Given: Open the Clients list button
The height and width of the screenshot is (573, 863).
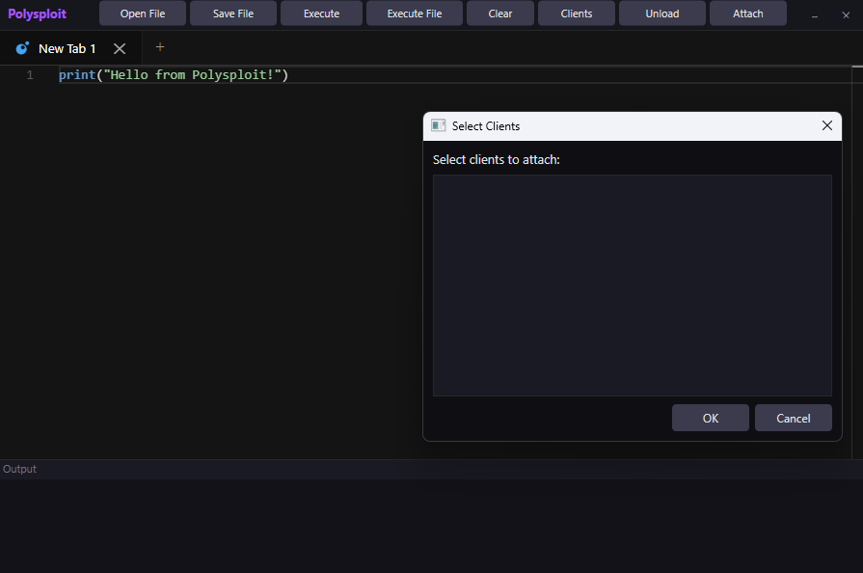Looking at the screenshot, I should tap(577, 14).
